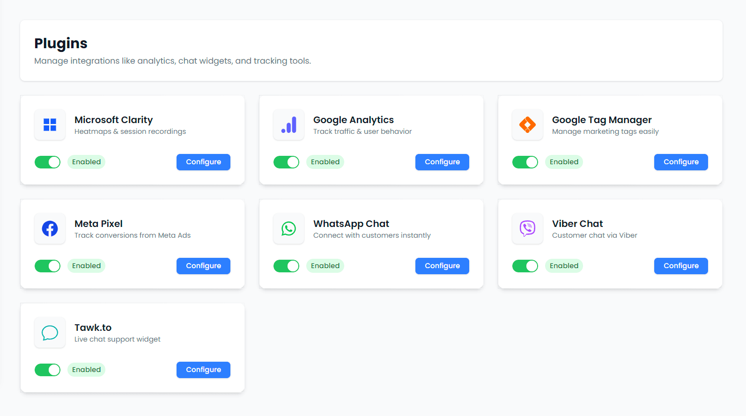The height and width of the screenshot is (416, 746).
Task: Click the Tawk.to speech bubble icon
Action: pyautogui.click(x=50, y=333)
